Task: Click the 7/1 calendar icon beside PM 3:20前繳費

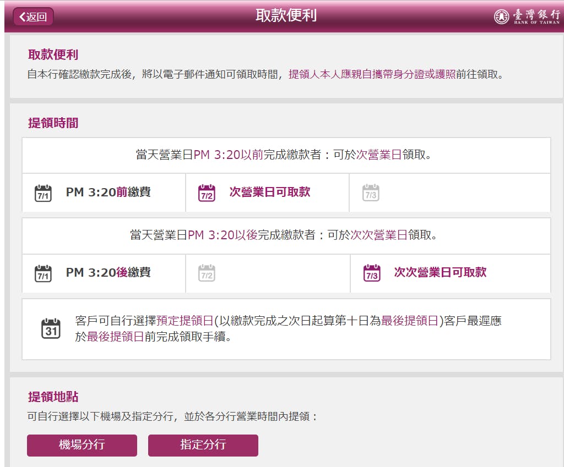Action: 43,193
